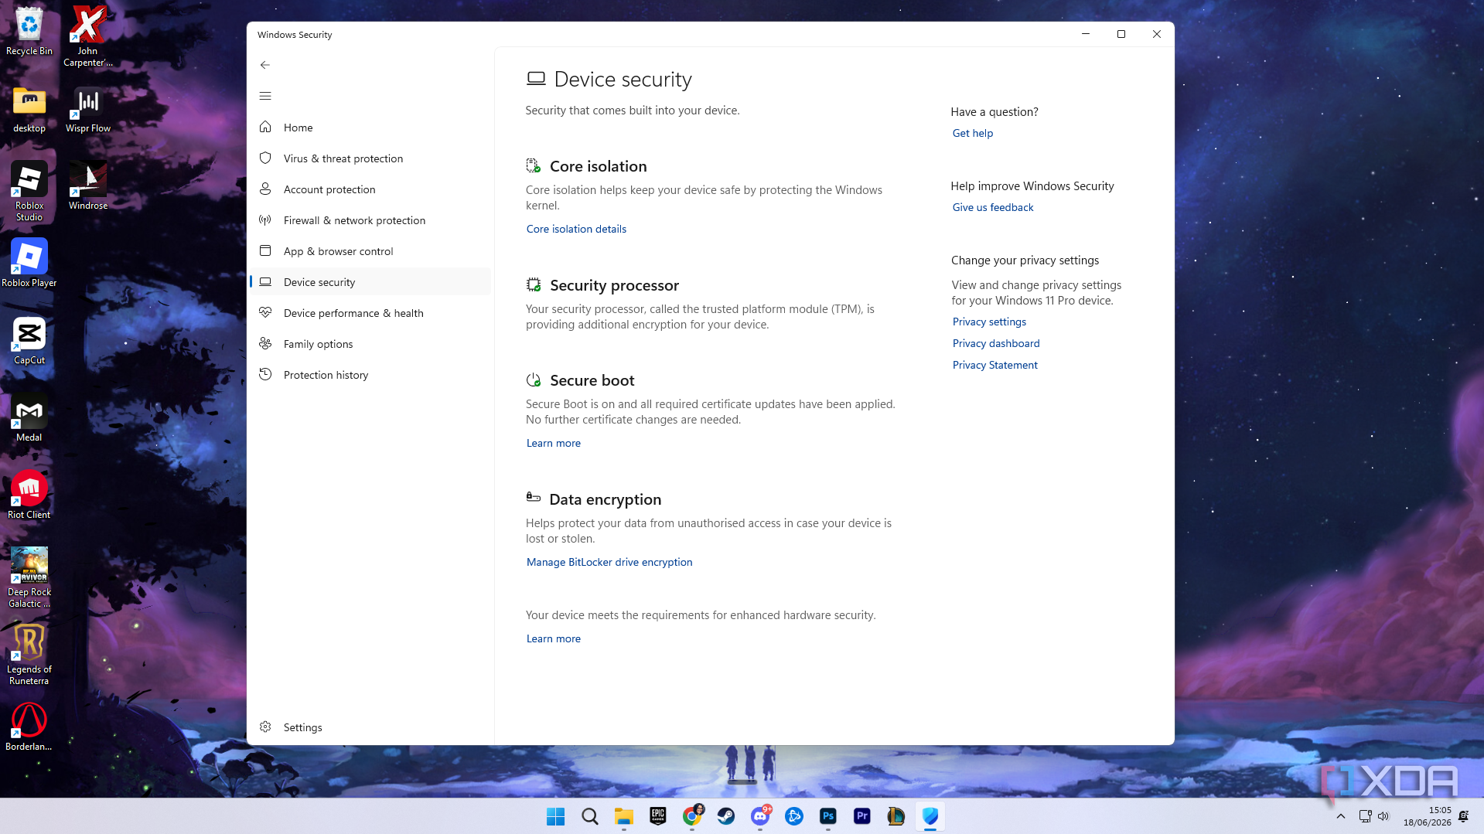Viewport: 1484px width, 834px height.
Task: Click the Protection history clock icon
Action: [x=265, y=374]
